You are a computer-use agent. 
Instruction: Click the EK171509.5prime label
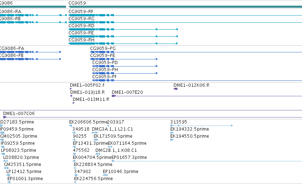[x=113, y=136]
